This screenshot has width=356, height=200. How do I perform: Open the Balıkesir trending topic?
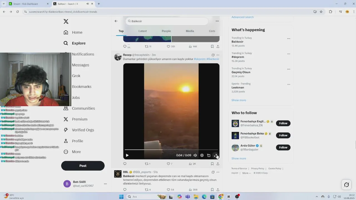click(x=238, y=42)
